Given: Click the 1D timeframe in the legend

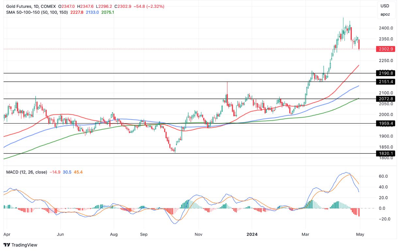Looking at the screenshot, I should [36, 6].
